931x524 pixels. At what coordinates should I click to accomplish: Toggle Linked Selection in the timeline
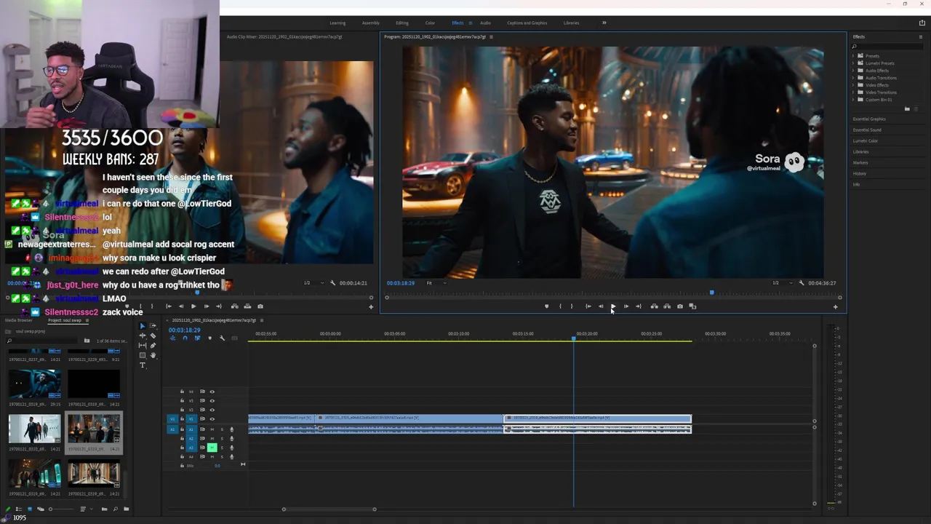[x=197, y=338]
